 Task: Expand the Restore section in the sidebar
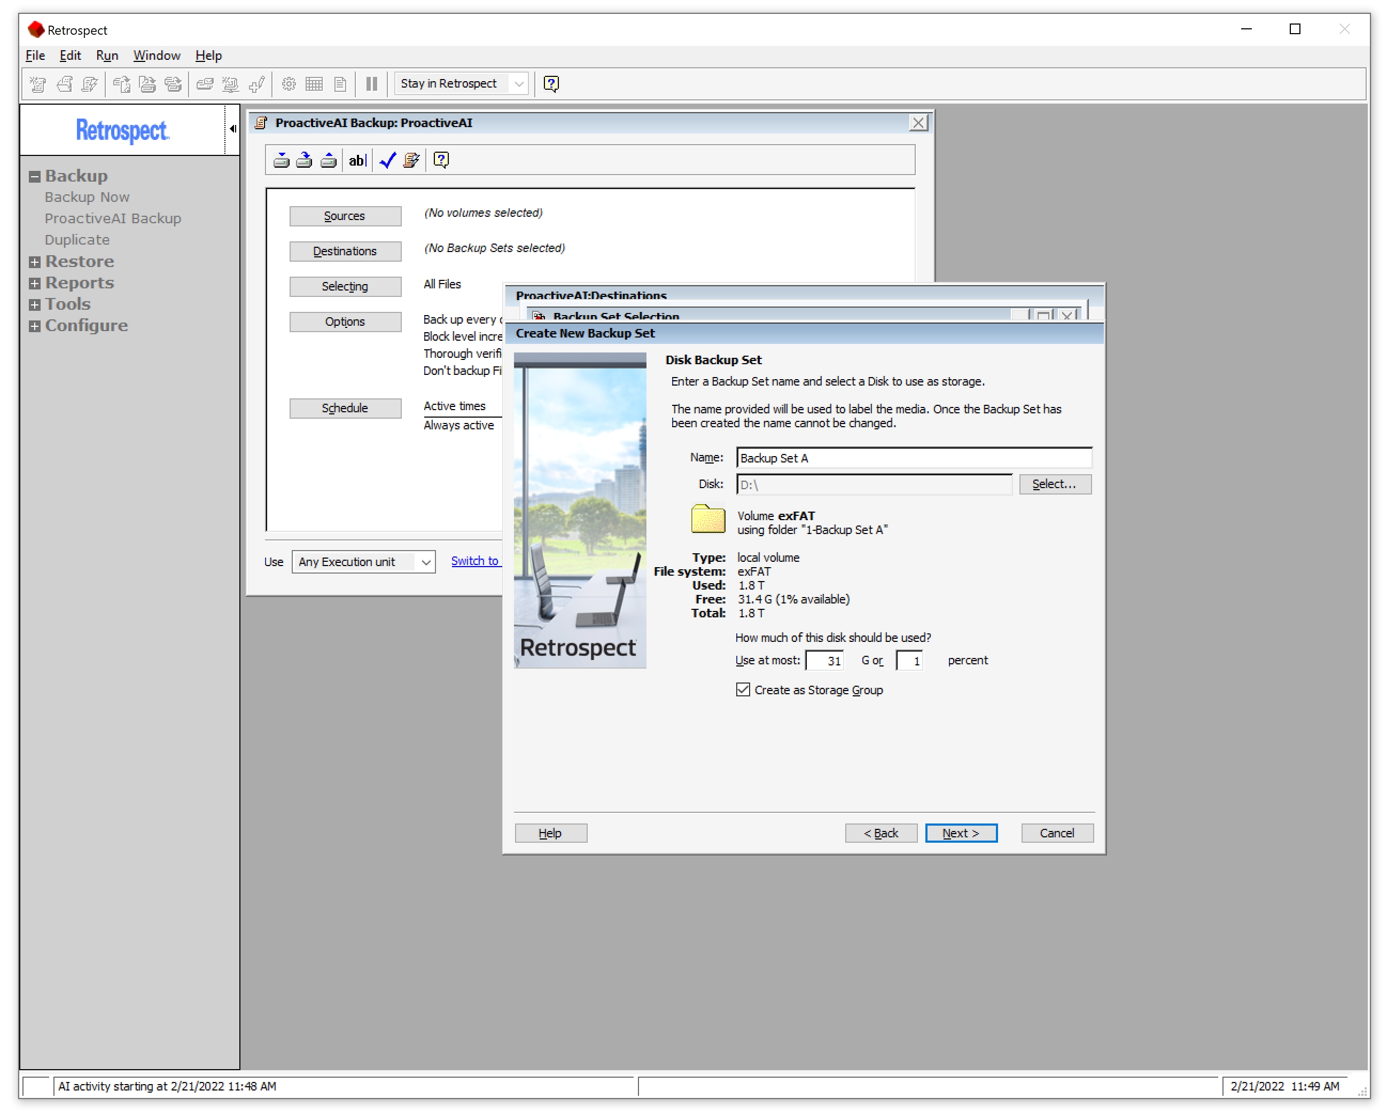pyautogui.click(x=35, y=261)
